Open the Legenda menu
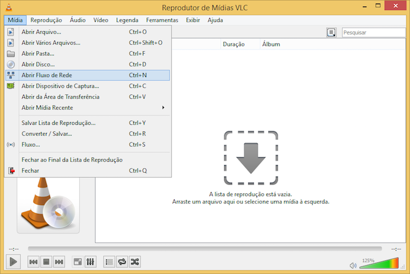The width and height of the screenshot is (410, 274). (127, 20)
